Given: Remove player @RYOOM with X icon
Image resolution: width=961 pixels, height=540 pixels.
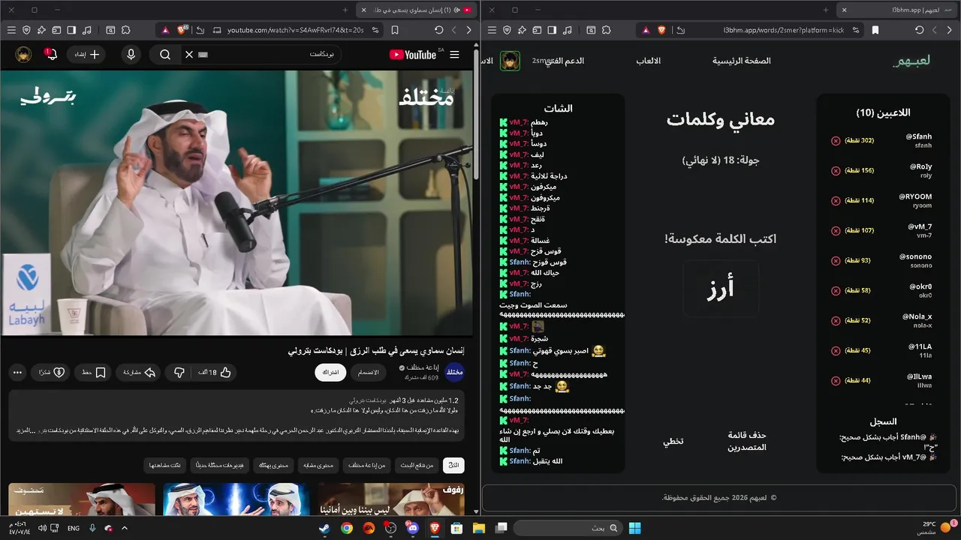Looking at the screenshot, I should tap(836, 201).
